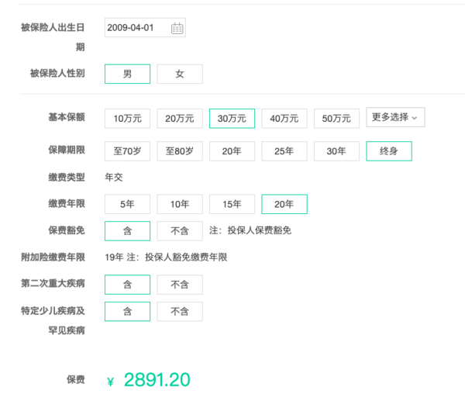Screen dimensions: 465x394
Task: Set coverage period to 至70岁
Action: pos(128,151)
